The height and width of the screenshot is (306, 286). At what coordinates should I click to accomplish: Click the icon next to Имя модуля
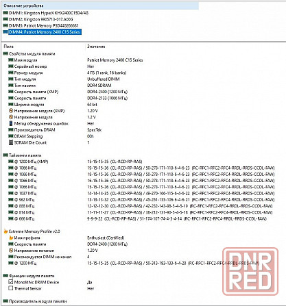tap(11, 60)
